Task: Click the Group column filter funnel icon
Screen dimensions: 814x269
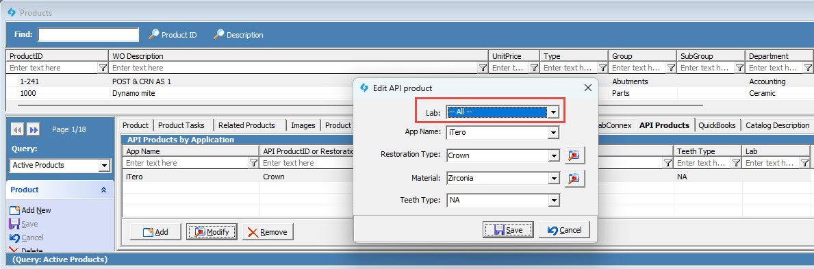Action: (x=671, y=68)
